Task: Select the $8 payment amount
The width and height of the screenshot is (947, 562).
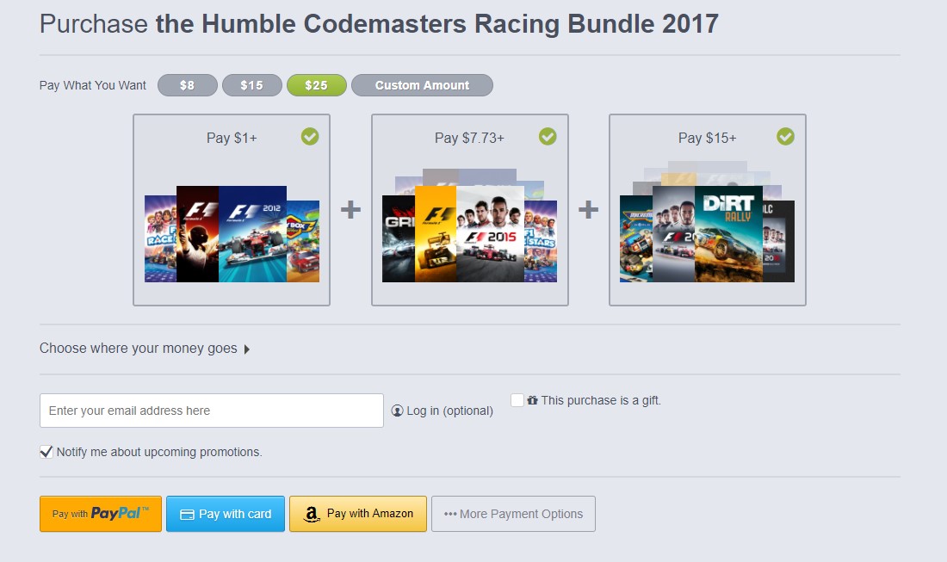Action: coord(187,85)
